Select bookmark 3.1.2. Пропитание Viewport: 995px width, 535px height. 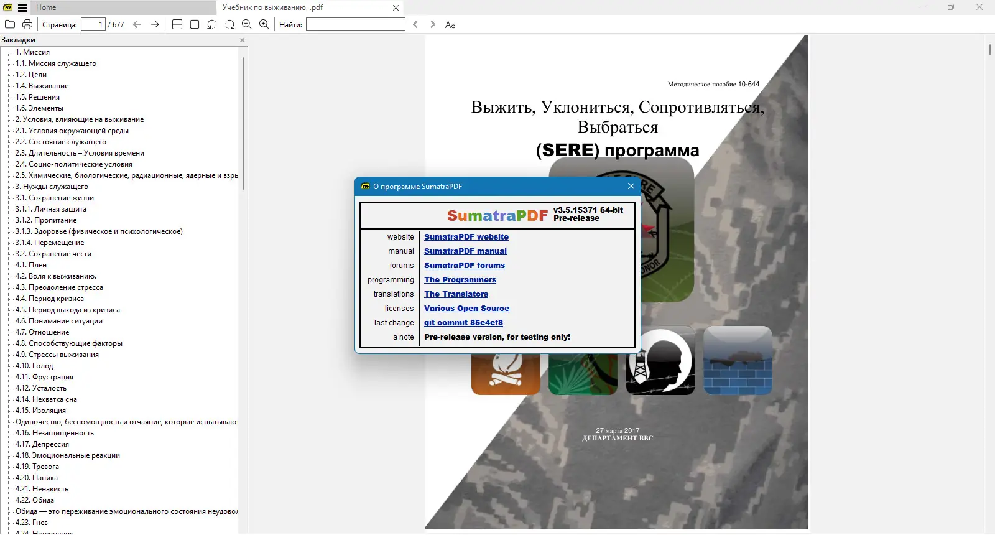point(46,220)
